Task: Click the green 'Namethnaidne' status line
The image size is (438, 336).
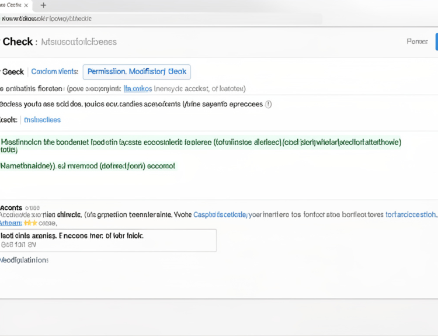Action: (88, 166)
